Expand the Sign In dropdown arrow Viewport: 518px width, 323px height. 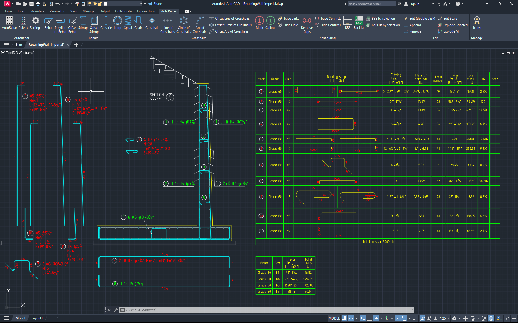click(433, 4)
